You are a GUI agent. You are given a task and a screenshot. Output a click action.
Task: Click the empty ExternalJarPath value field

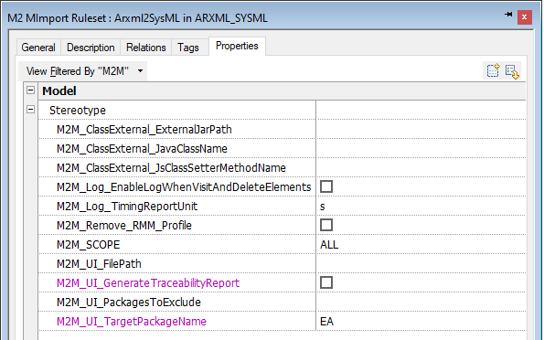click(421, 129)
